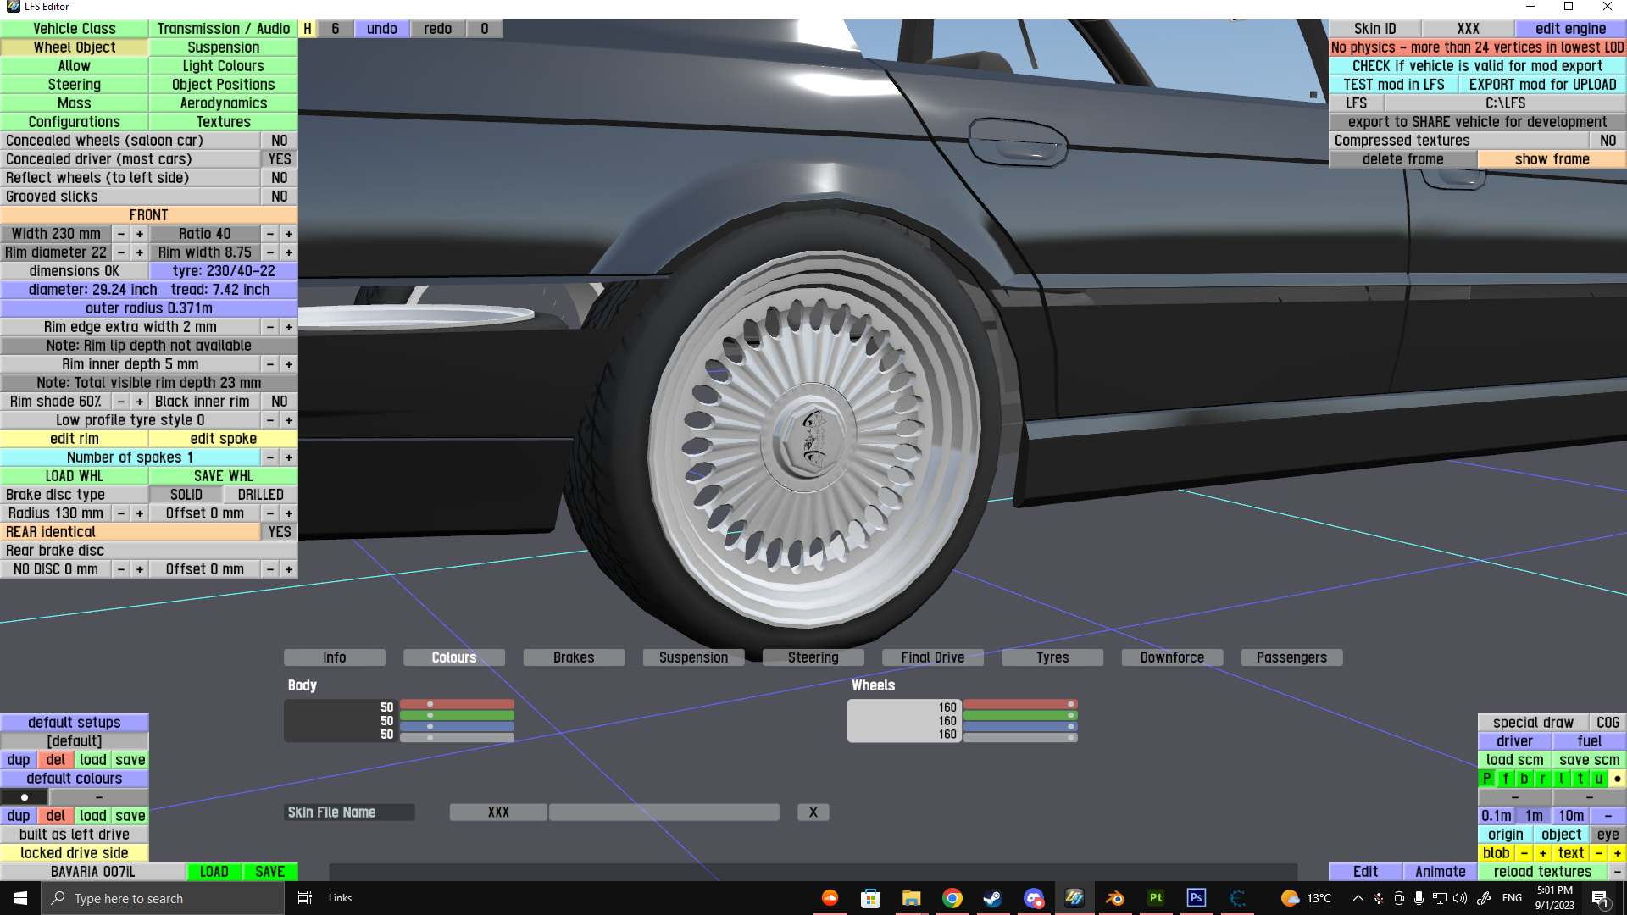Toggle REAR identical YES button
Image resolution: width=1627 pixels, height=915 pixels.
pos(279,532)
